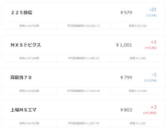Select the MXSトピクス stock name
This screenshot has width=168, height=130.
26,45
